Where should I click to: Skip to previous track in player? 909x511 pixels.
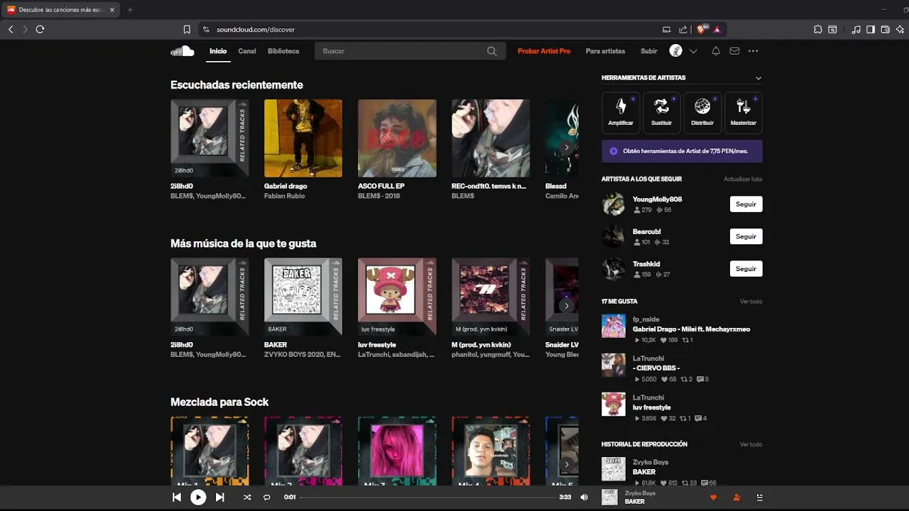(177, 498)
